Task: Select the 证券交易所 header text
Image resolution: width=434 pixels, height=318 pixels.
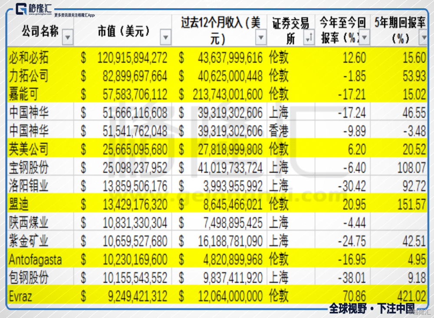Action: click(291, 31)
